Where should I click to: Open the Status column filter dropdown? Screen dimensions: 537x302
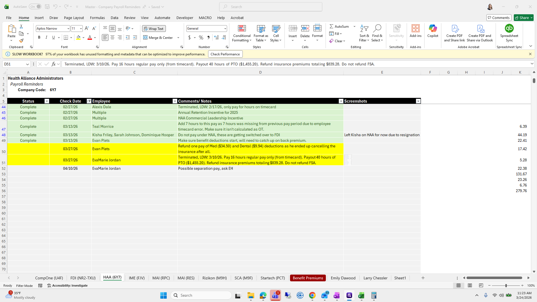[x=47, y=101]
